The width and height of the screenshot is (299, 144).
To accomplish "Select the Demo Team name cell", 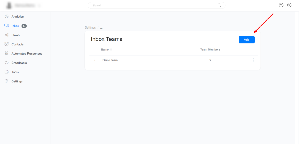I will 110,60.
